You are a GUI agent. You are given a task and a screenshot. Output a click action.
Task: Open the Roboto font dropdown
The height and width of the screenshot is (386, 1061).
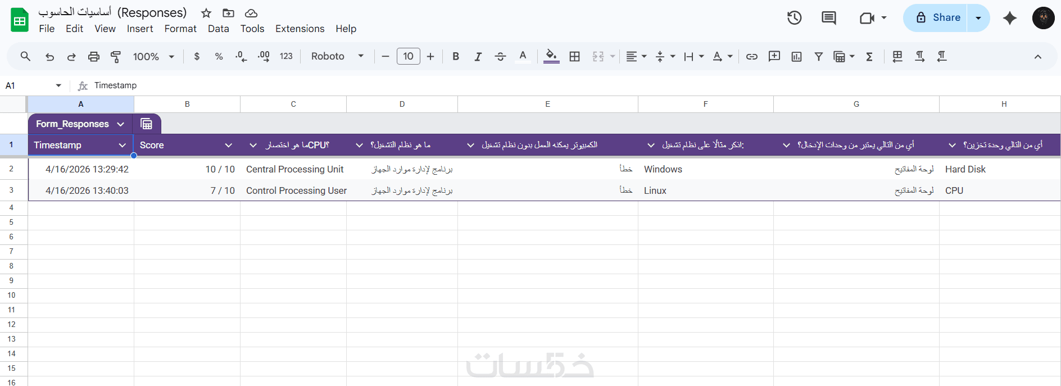click(x=337, y=56)
